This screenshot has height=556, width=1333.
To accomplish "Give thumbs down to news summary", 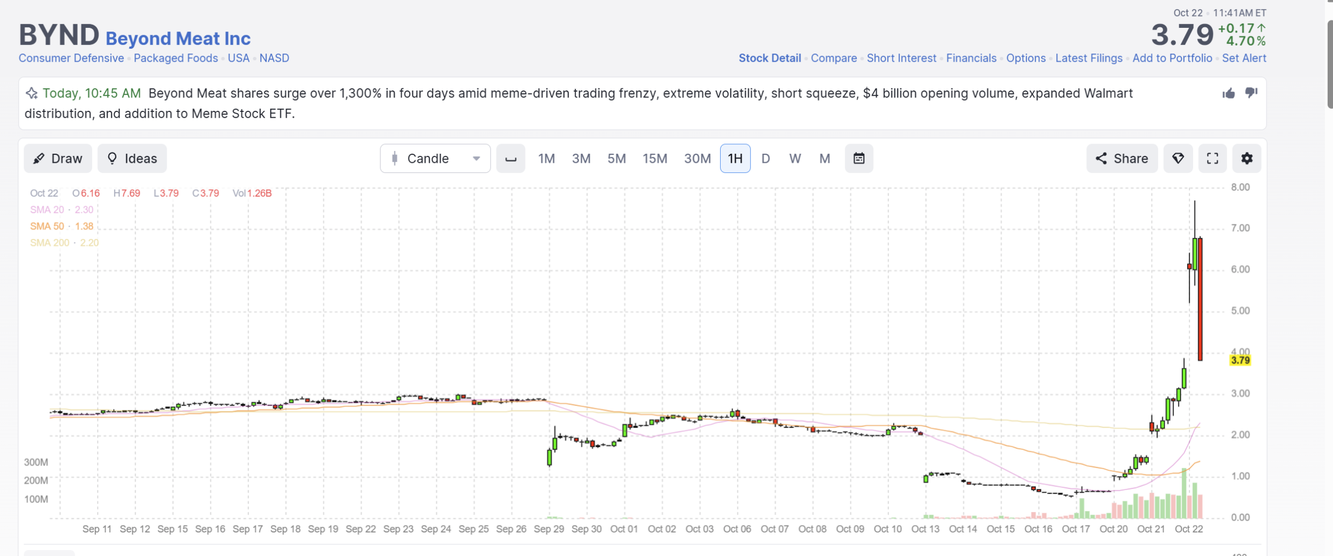I will pos(1251,93).
